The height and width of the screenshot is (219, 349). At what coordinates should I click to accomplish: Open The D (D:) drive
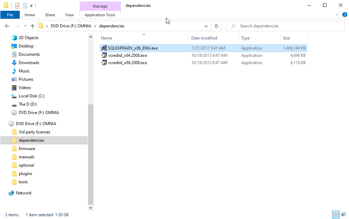pos(28,104)
